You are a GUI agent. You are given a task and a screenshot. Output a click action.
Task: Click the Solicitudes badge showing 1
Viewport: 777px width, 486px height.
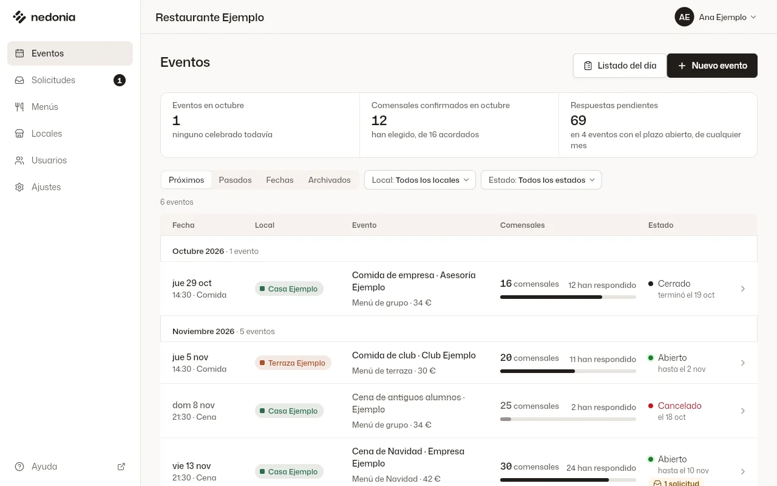point(120,80)
